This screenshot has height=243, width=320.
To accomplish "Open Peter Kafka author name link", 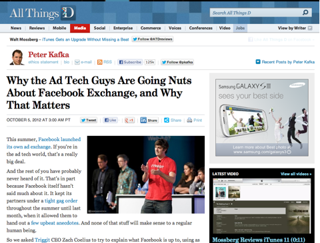I will 49,55.
